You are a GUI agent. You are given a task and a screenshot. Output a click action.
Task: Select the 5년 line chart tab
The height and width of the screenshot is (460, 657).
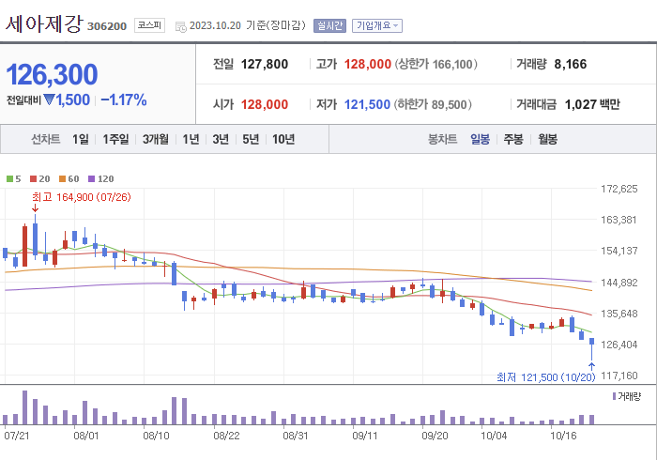(x=251, y=139)
